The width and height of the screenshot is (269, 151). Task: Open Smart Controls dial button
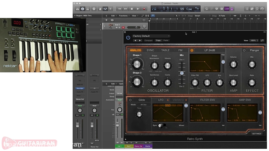coord(100,9)
